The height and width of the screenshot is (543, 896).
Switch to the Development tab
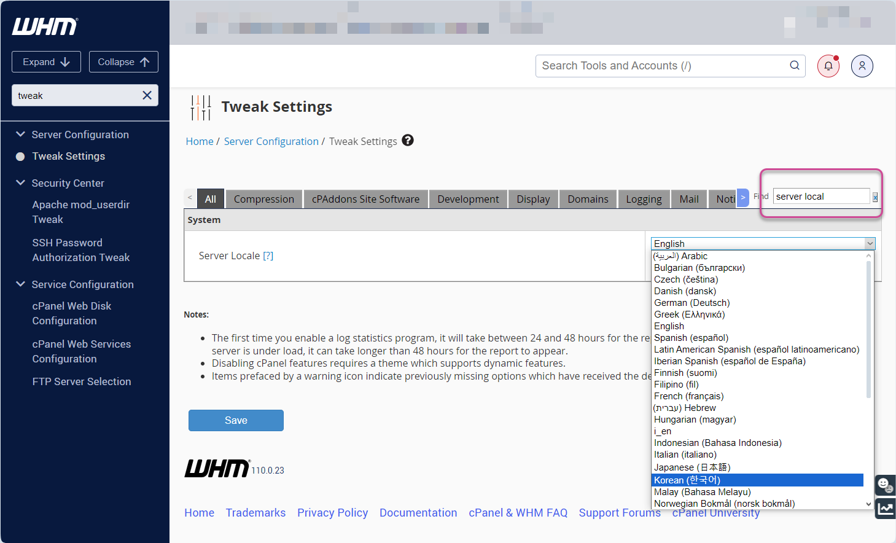click(x=468, y=199)
